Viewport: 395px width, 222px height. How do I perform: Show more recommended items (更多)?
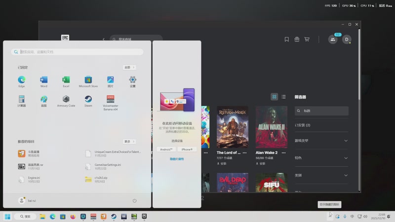(129, 142)
